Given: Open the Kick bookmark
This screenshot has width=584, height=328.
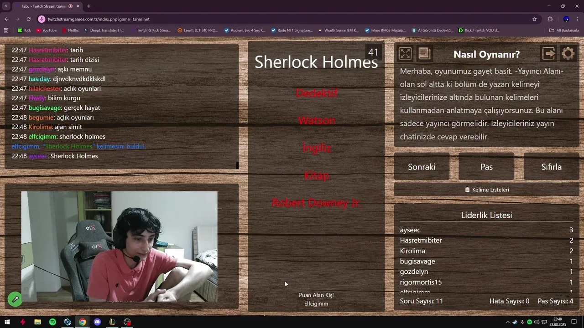Looking at the screenshot, I should pos(24,31).
